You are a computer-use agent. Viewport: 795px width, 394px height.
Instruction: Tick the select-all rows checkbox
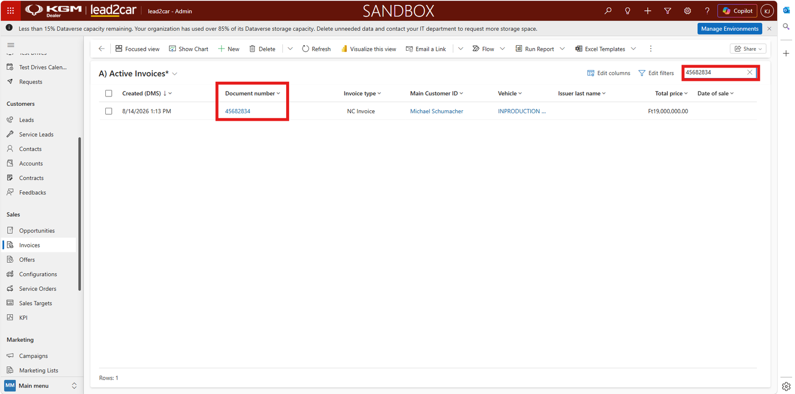point(109,93)
